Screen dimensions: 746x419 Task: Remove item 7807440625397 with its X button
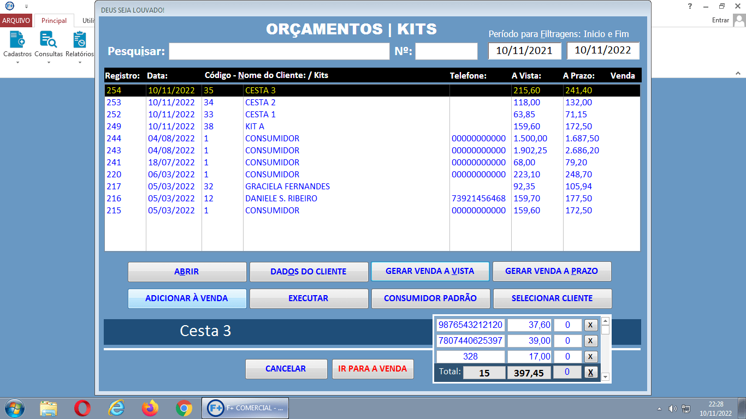point(590,341)
